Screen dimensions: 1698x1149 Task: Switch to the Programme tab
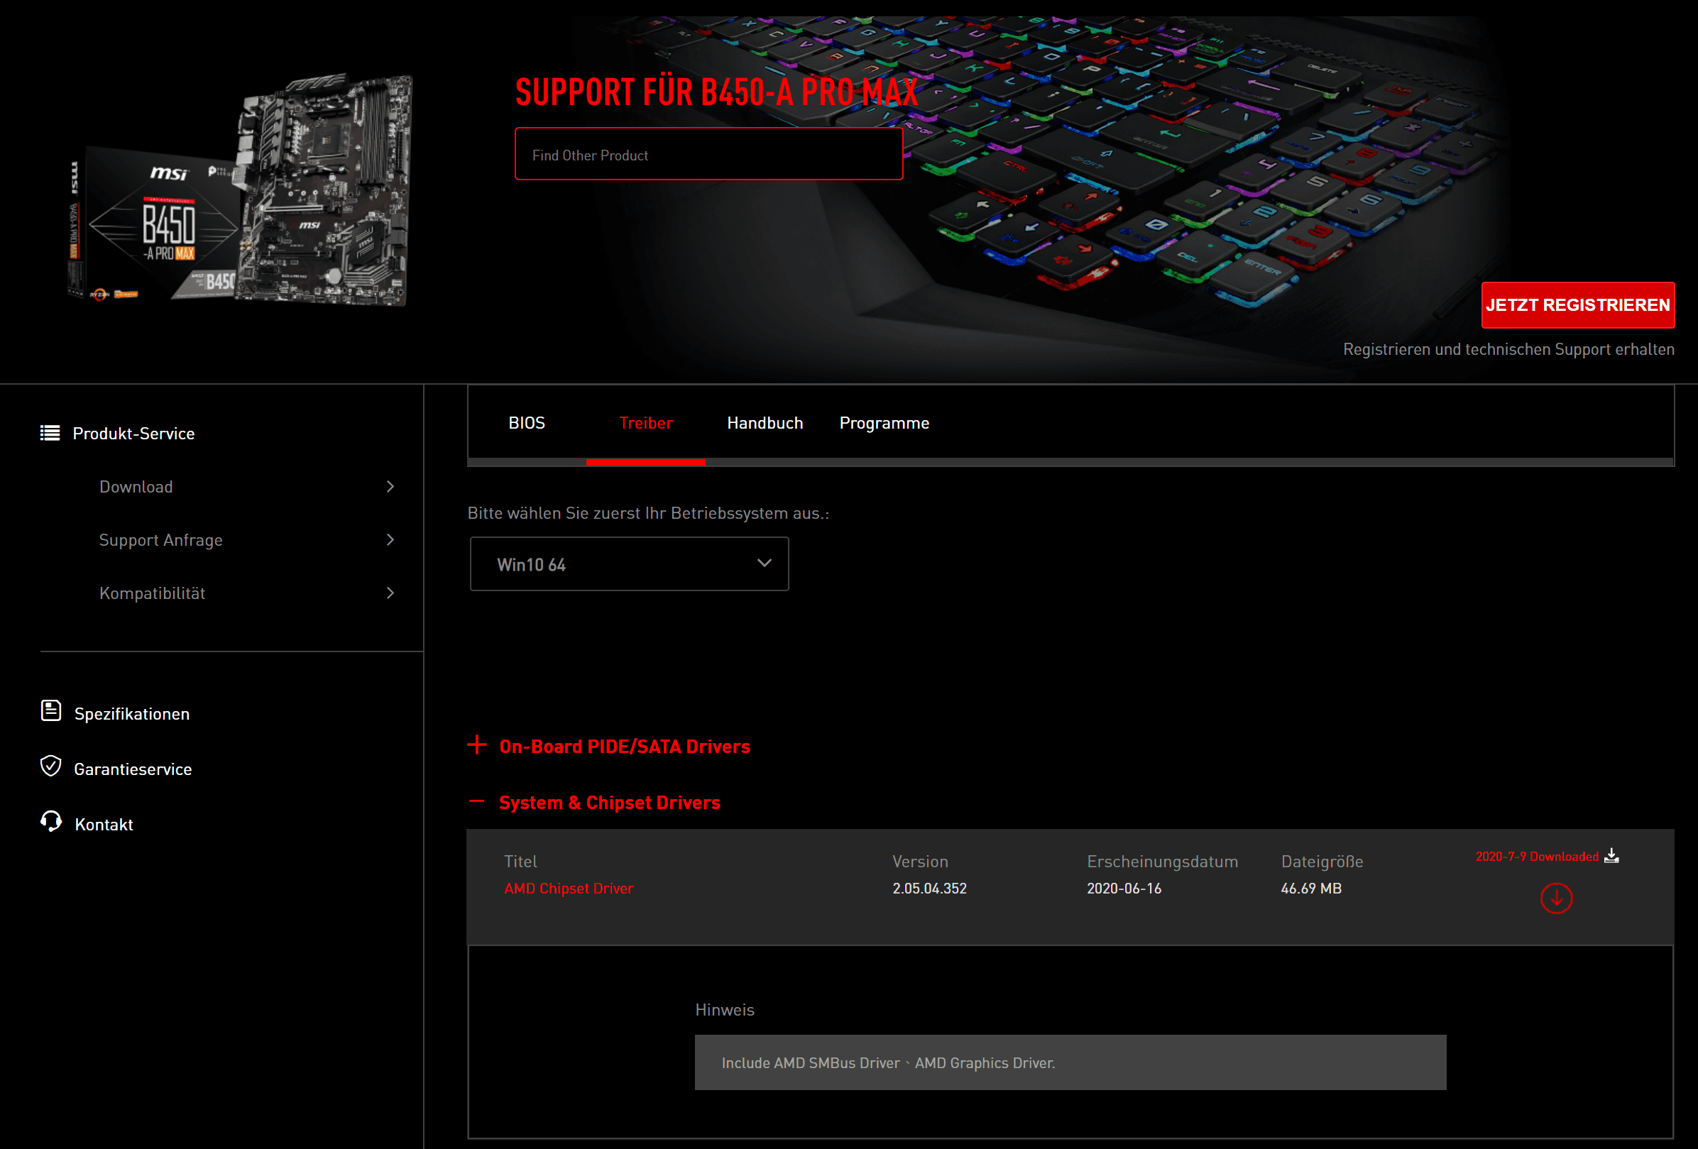[884, 423]
